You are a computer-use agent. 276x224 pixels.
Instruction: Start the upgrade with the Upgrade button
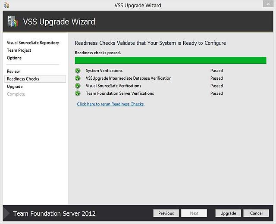pos(228,213)
